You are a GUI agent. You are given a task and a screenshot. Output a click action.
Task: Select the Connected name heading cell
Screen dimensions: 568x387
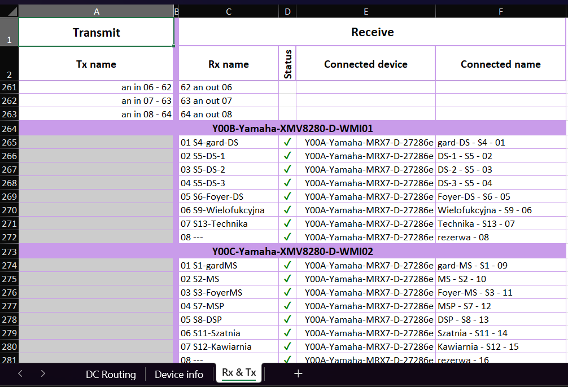click(501, 64)
